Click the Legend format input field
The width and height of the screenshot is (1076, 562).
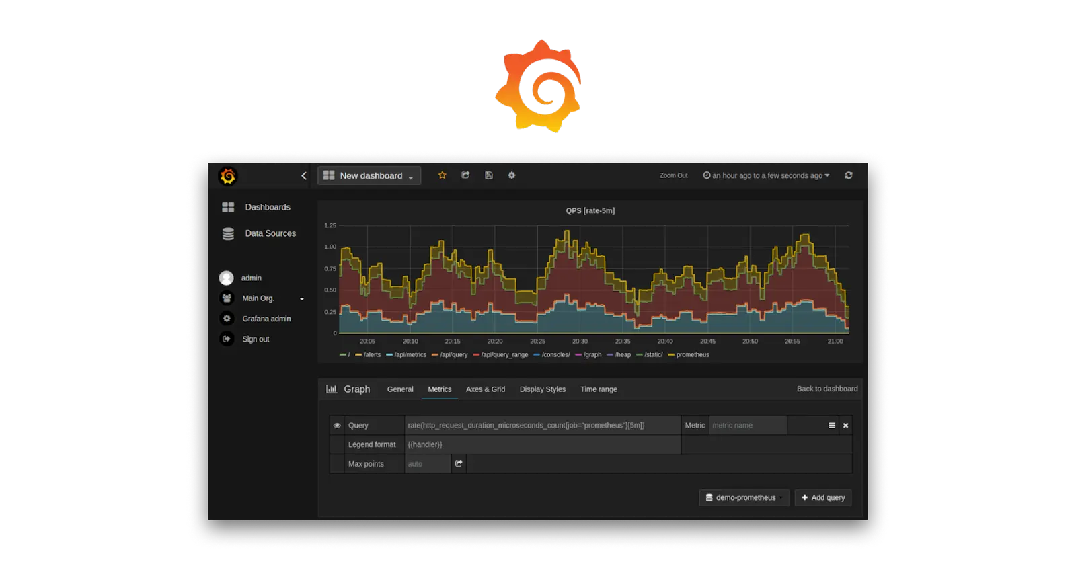(x=542, y=444)
